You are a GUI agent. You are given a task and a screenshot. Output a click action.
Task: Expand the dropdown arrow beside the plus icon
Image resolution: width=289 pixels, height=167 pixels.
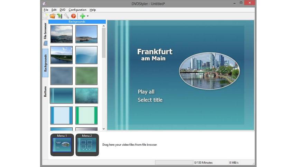[x=88, y=16]
